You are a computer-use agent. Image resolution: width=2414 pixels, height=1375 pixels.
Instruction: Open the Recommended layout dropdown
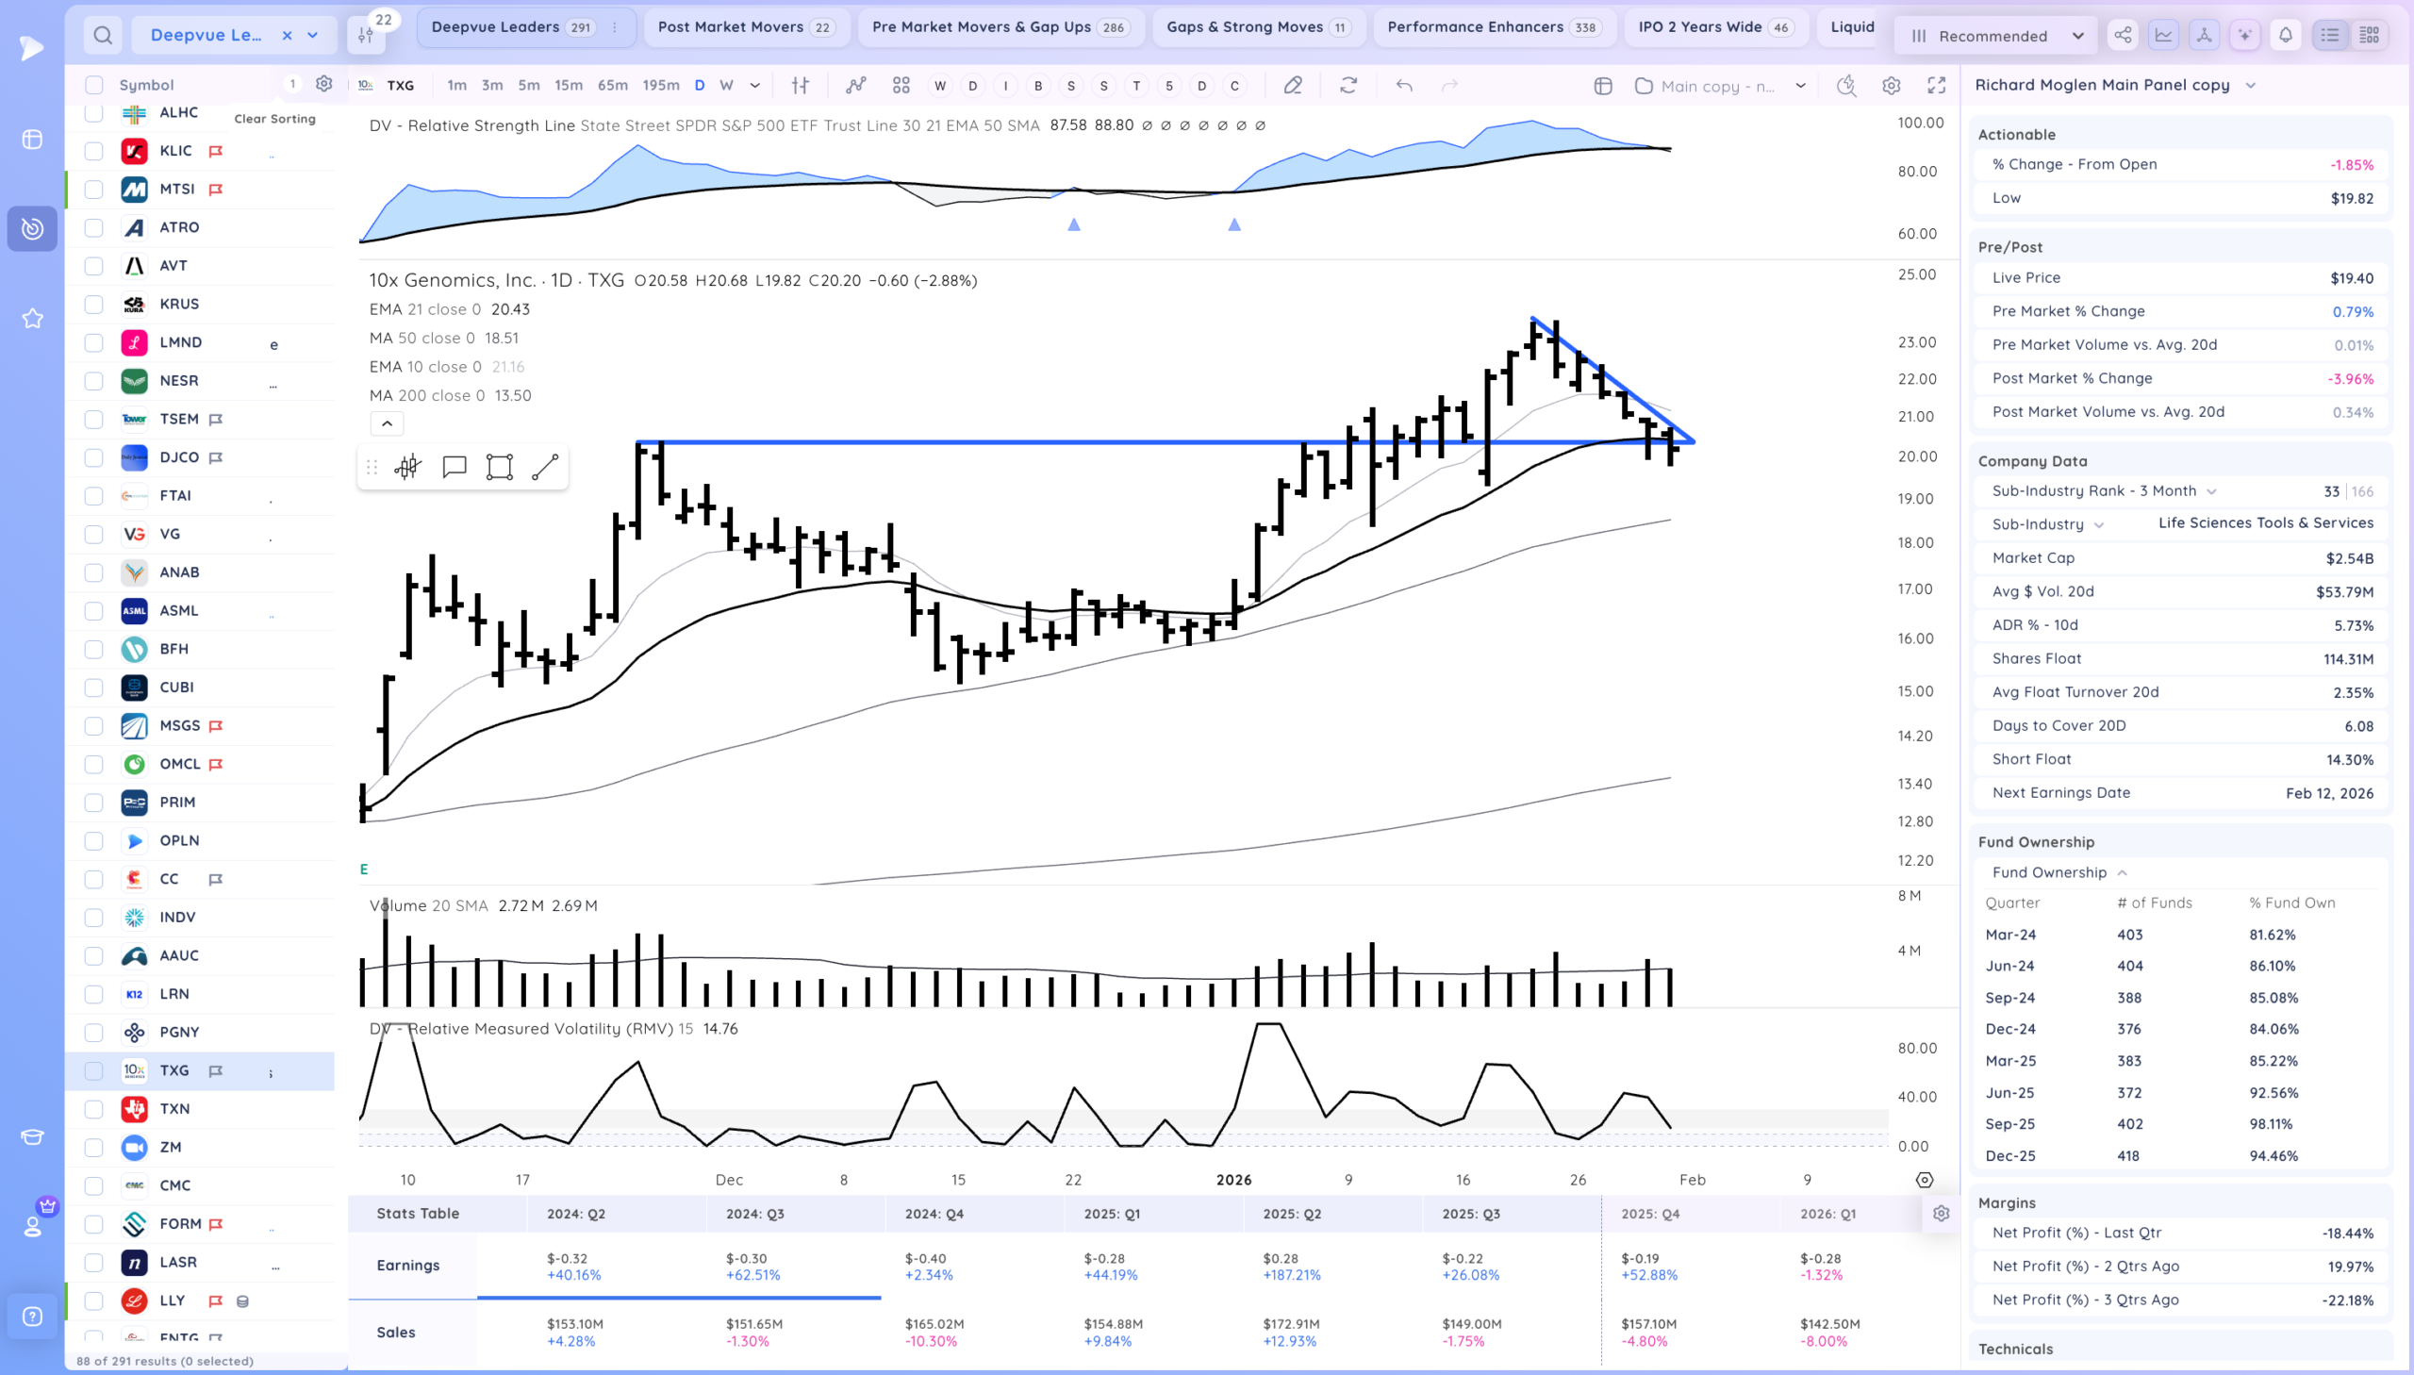pyautogui.click(x=1994, y=36)
